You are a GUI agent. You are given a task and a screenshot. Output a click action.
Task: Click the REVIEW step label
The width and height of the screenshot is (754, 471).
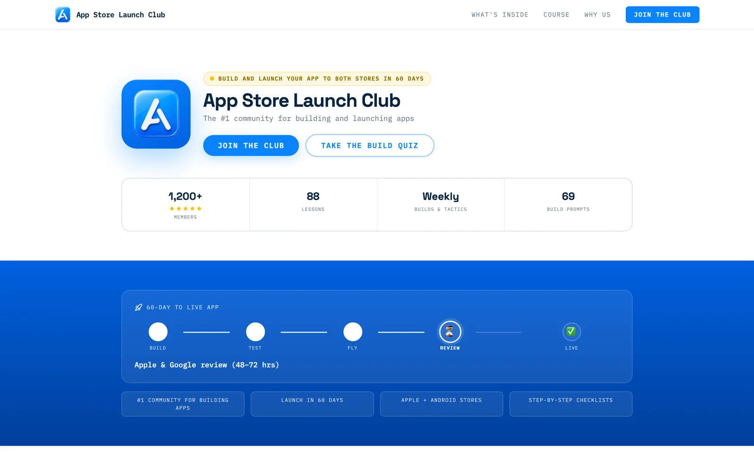coord(450,348)
